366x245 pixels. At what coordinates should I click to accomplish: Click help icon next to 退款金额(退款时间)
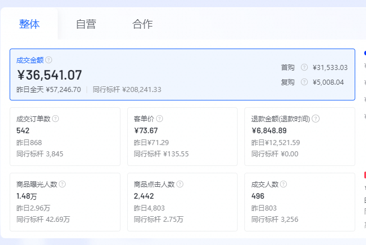click(x=316, y=119)
